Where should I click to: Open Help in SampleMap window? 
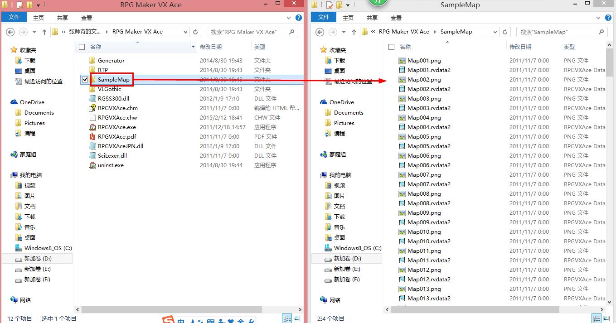(x=608, y=18)
